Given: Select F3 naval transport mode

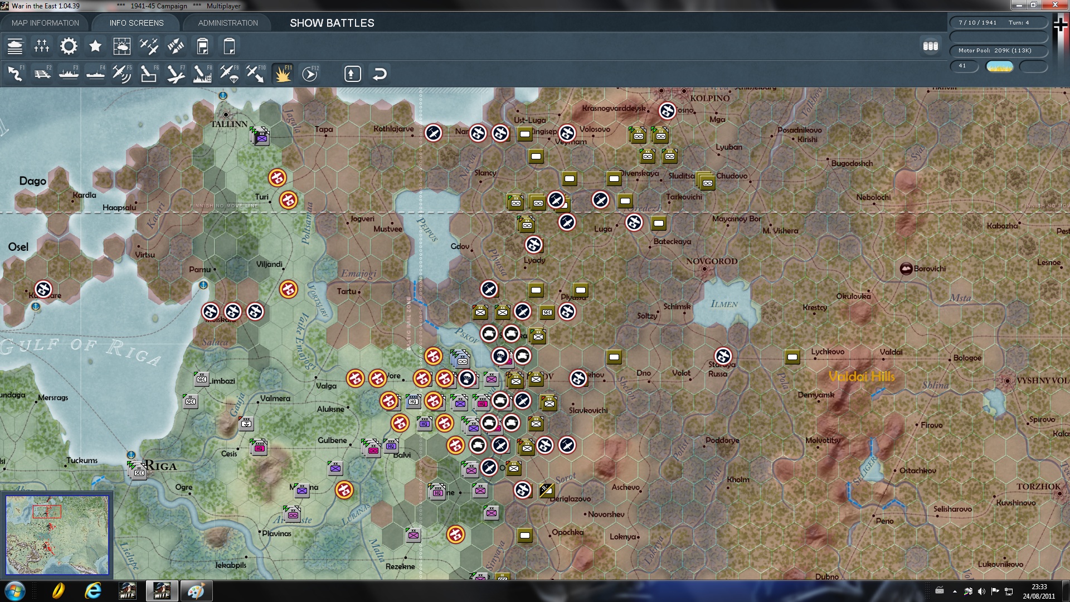Looking at the screenshot, I should (69, 74).
